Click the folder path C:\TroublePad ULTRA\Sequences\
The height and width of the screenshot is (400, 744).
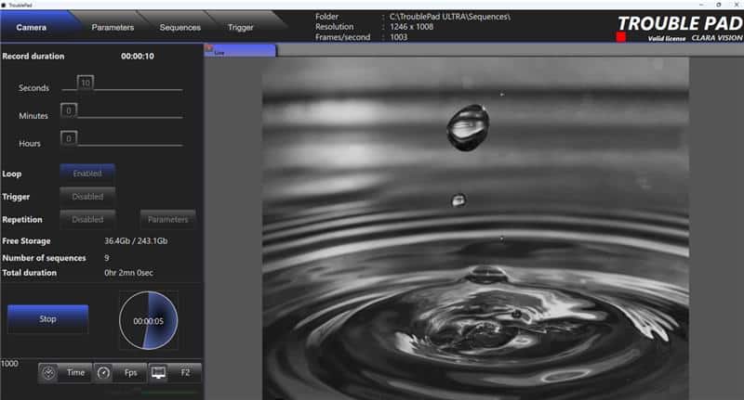click(450, 17)
